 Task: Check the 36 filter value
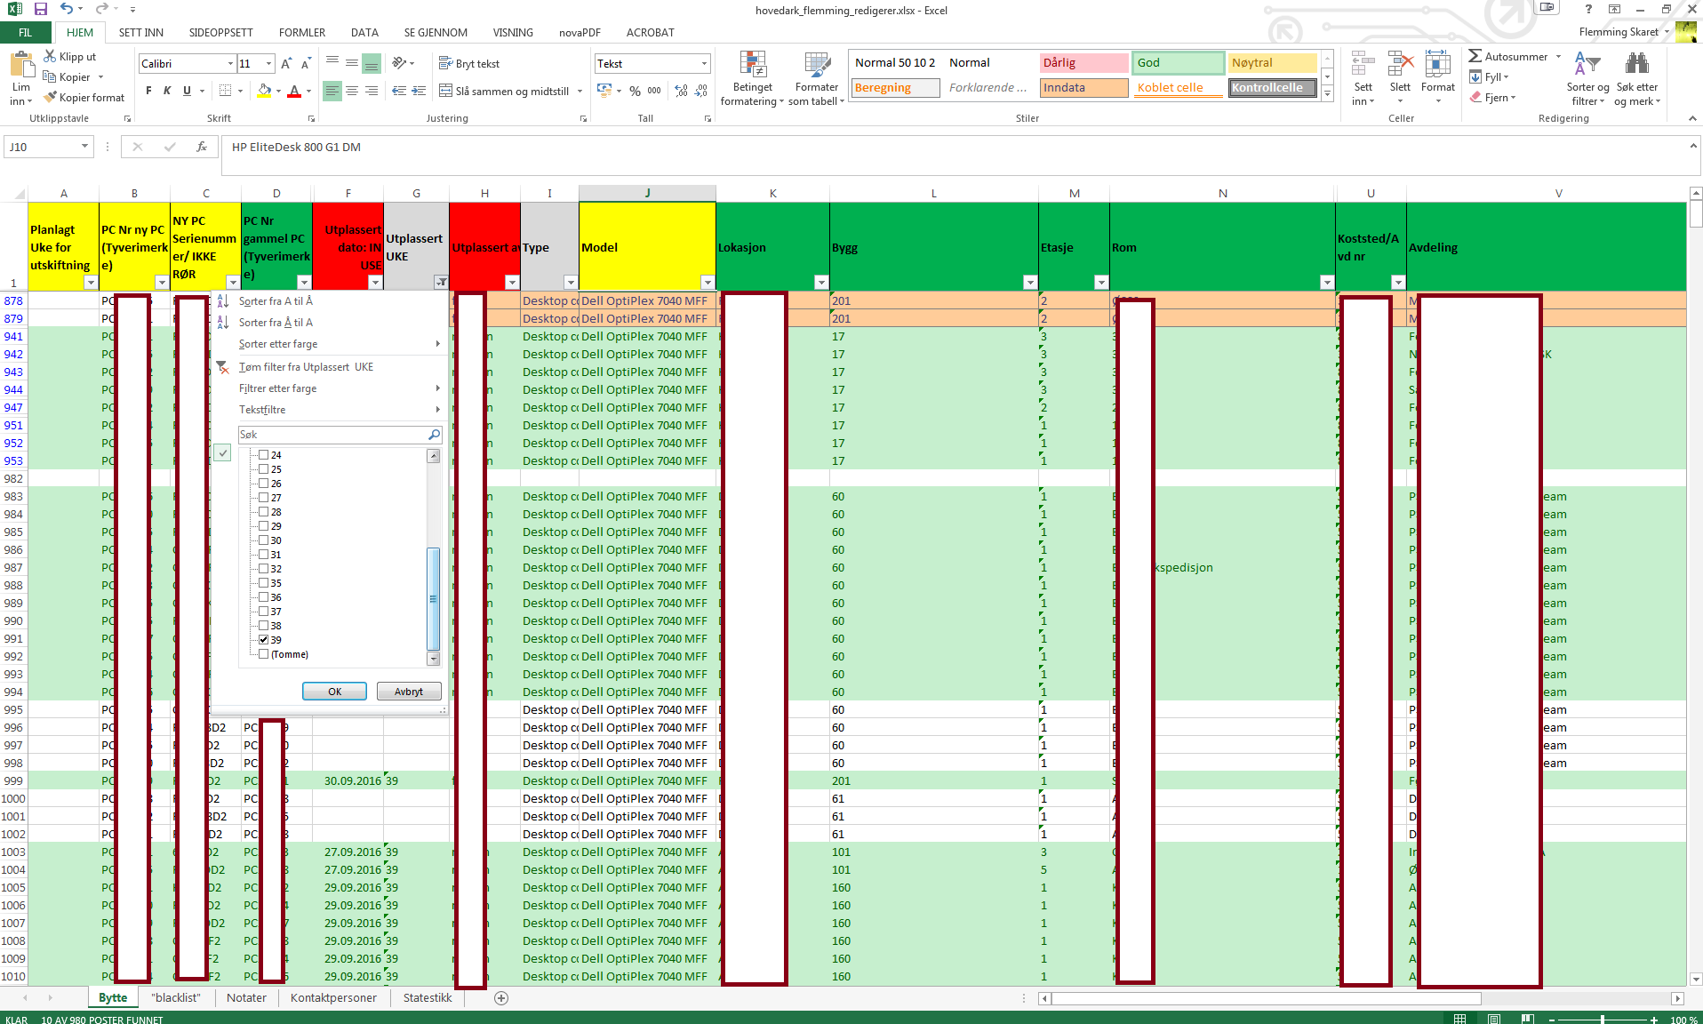(263, 597)
